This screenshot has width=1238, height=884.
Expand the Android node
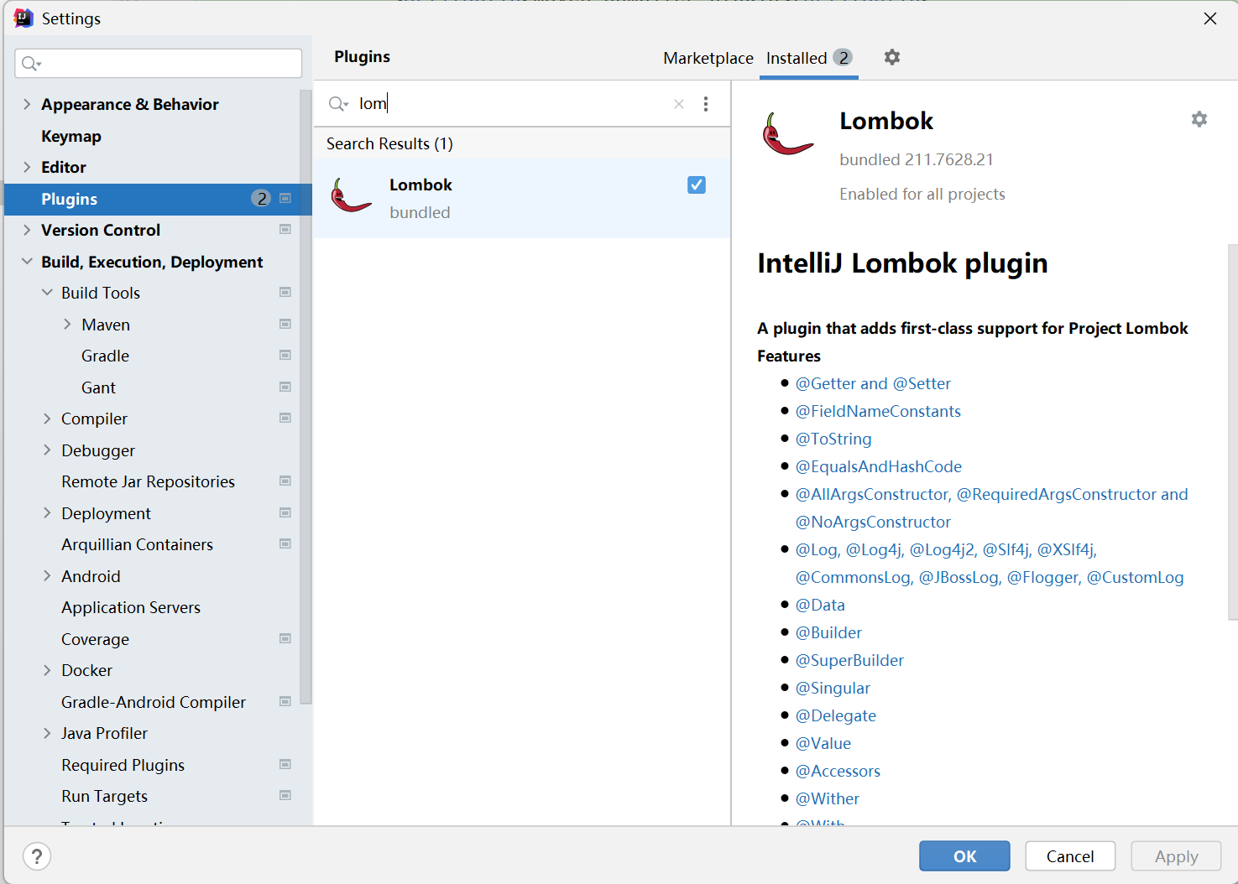[47, 576]
